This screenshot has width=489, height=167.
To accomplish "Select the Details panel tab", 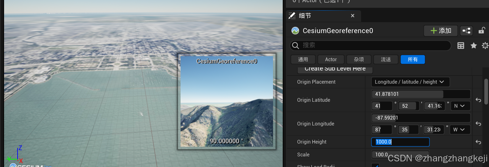I will tap(323, 16).
